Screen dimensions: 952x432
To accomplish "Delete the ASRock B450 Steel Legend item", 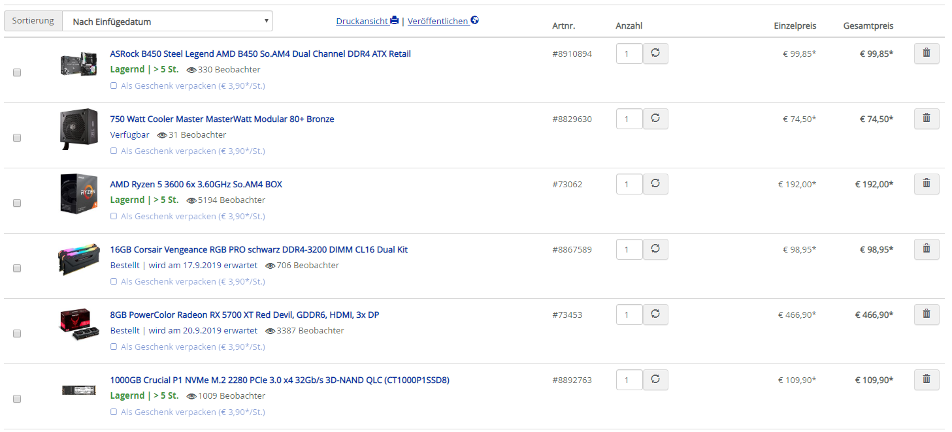I will tap(926, 54).
